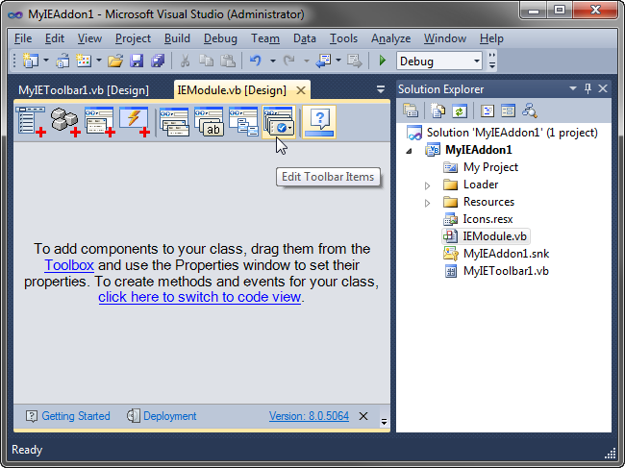Collapse the MyIEAddon1 project node
This screenshot has width=625, height=468.
409,151
